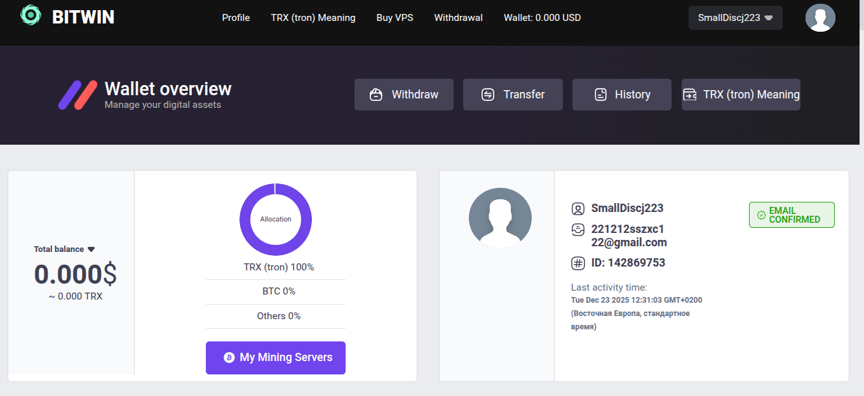
Task: Open the History button
Action: (622, 95)
